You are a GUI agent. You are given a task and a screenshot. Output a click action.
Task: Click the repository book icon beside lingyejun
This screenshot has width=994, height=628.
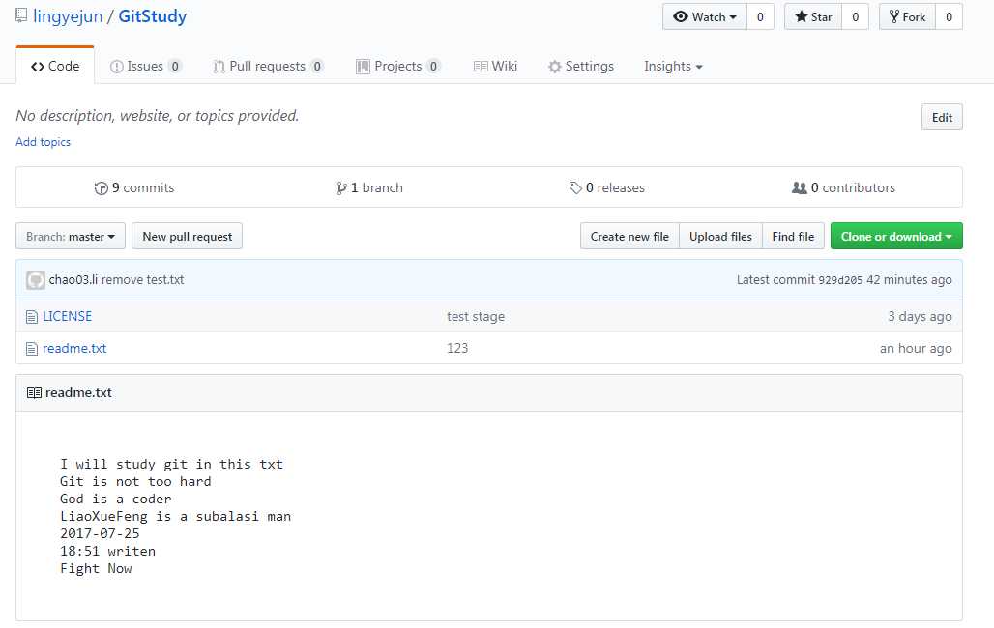21,15
